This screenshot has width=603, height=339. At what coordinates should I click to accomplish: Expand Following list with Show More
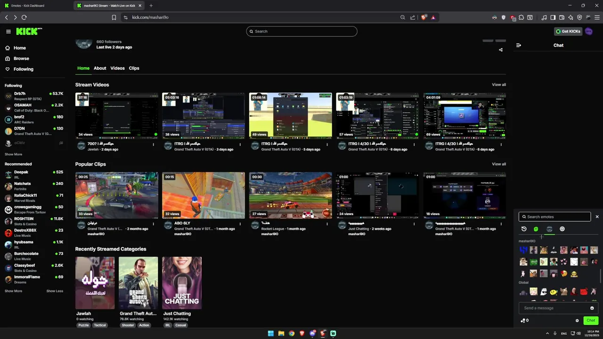tap(13, 154)
